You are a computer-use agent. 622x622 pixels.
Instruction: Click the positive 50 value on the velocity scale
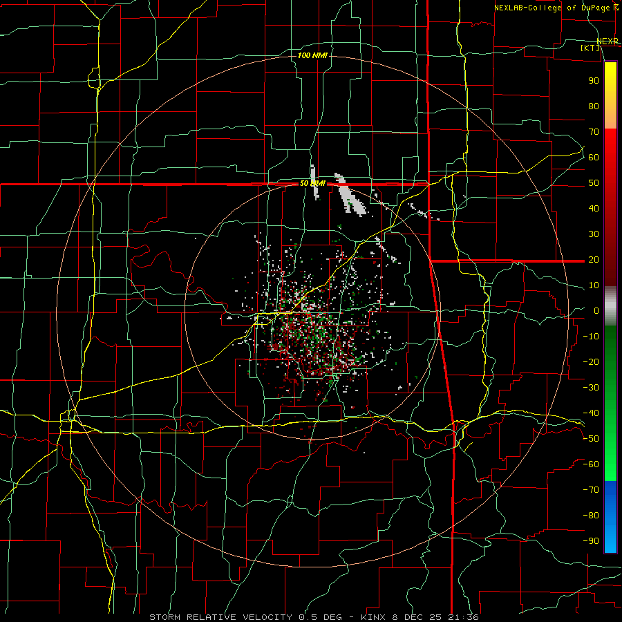[x=594, y=183]
